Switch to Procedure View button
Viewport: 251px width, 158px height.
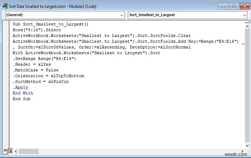pos(5,151)
